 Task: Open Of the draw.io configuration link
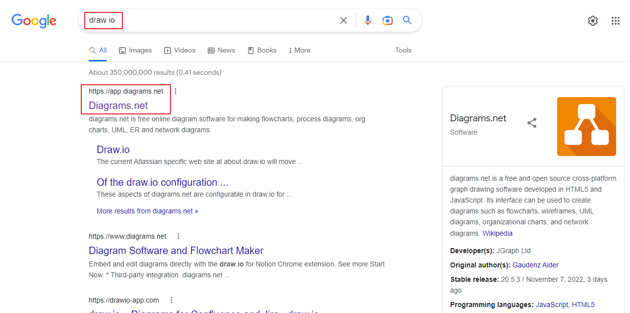163,182
